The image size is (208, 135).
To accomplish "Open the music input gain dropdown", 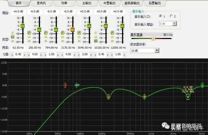I will pos(174,24).
